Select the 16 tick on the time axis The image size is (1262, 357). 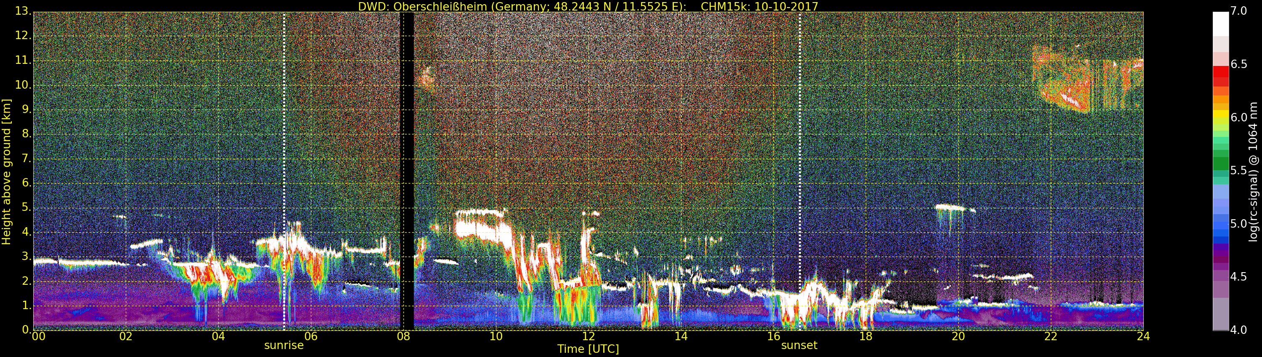774,336
